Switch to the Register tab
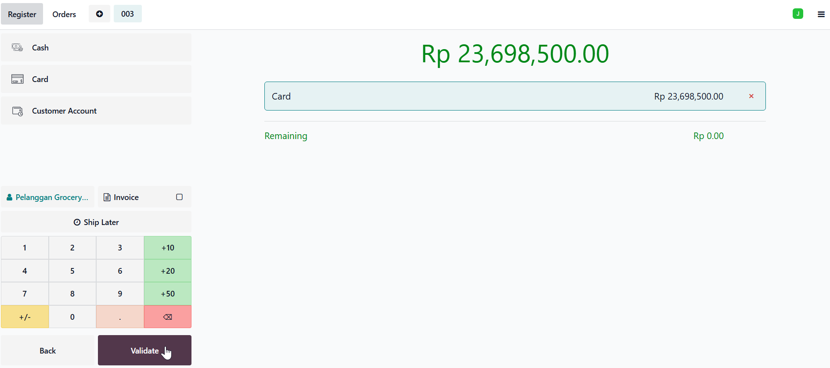830x368 pixels. pos(22,14)
